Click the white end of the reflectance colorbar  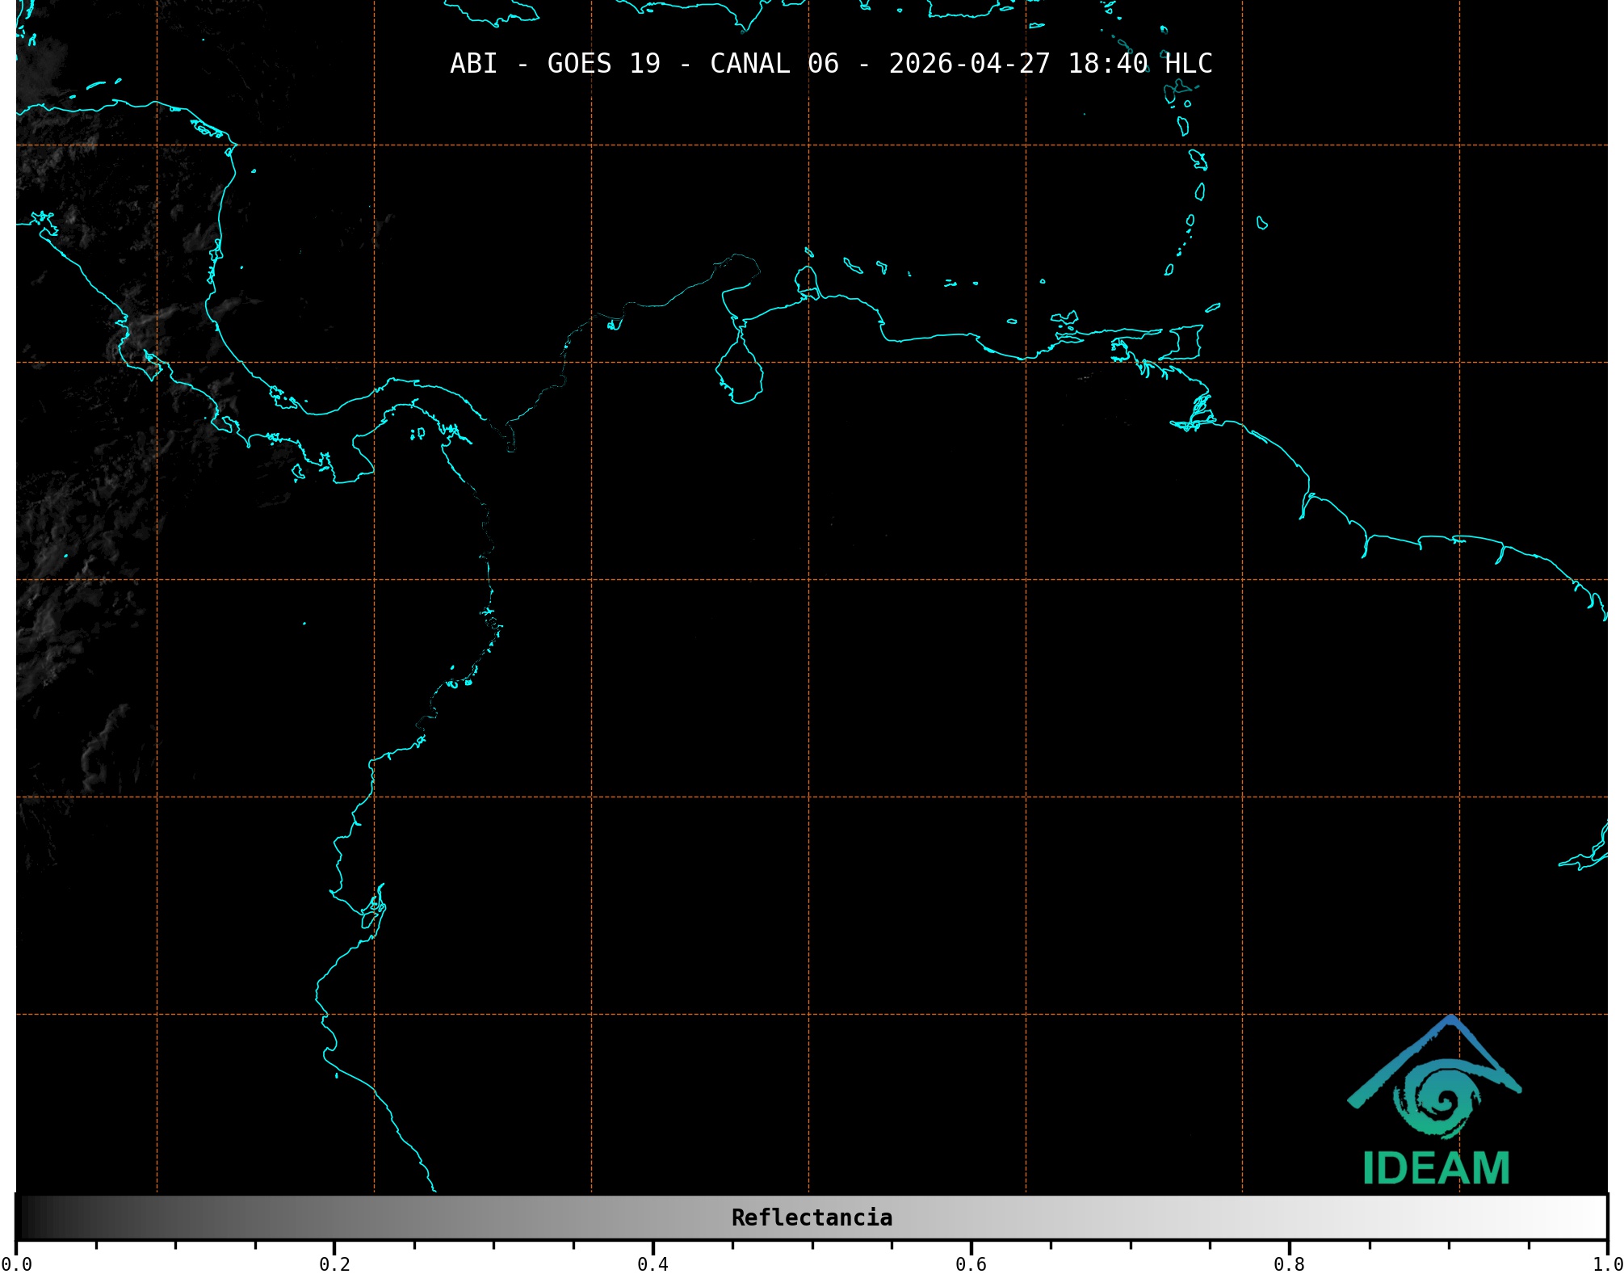(x=1597, y=1217)
